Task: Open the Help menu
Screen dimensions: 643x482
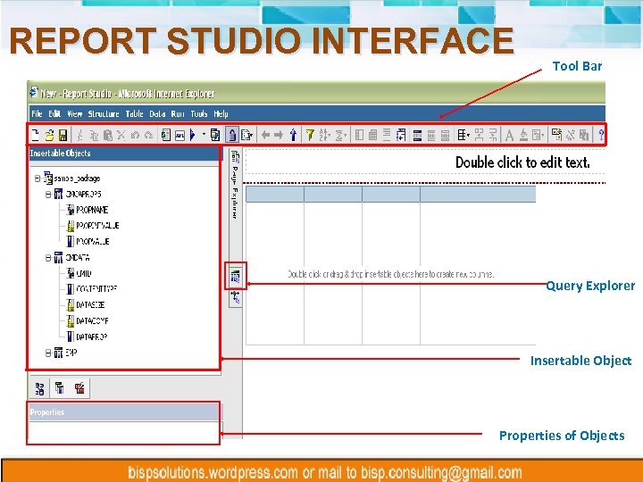Action: point(221,114)
